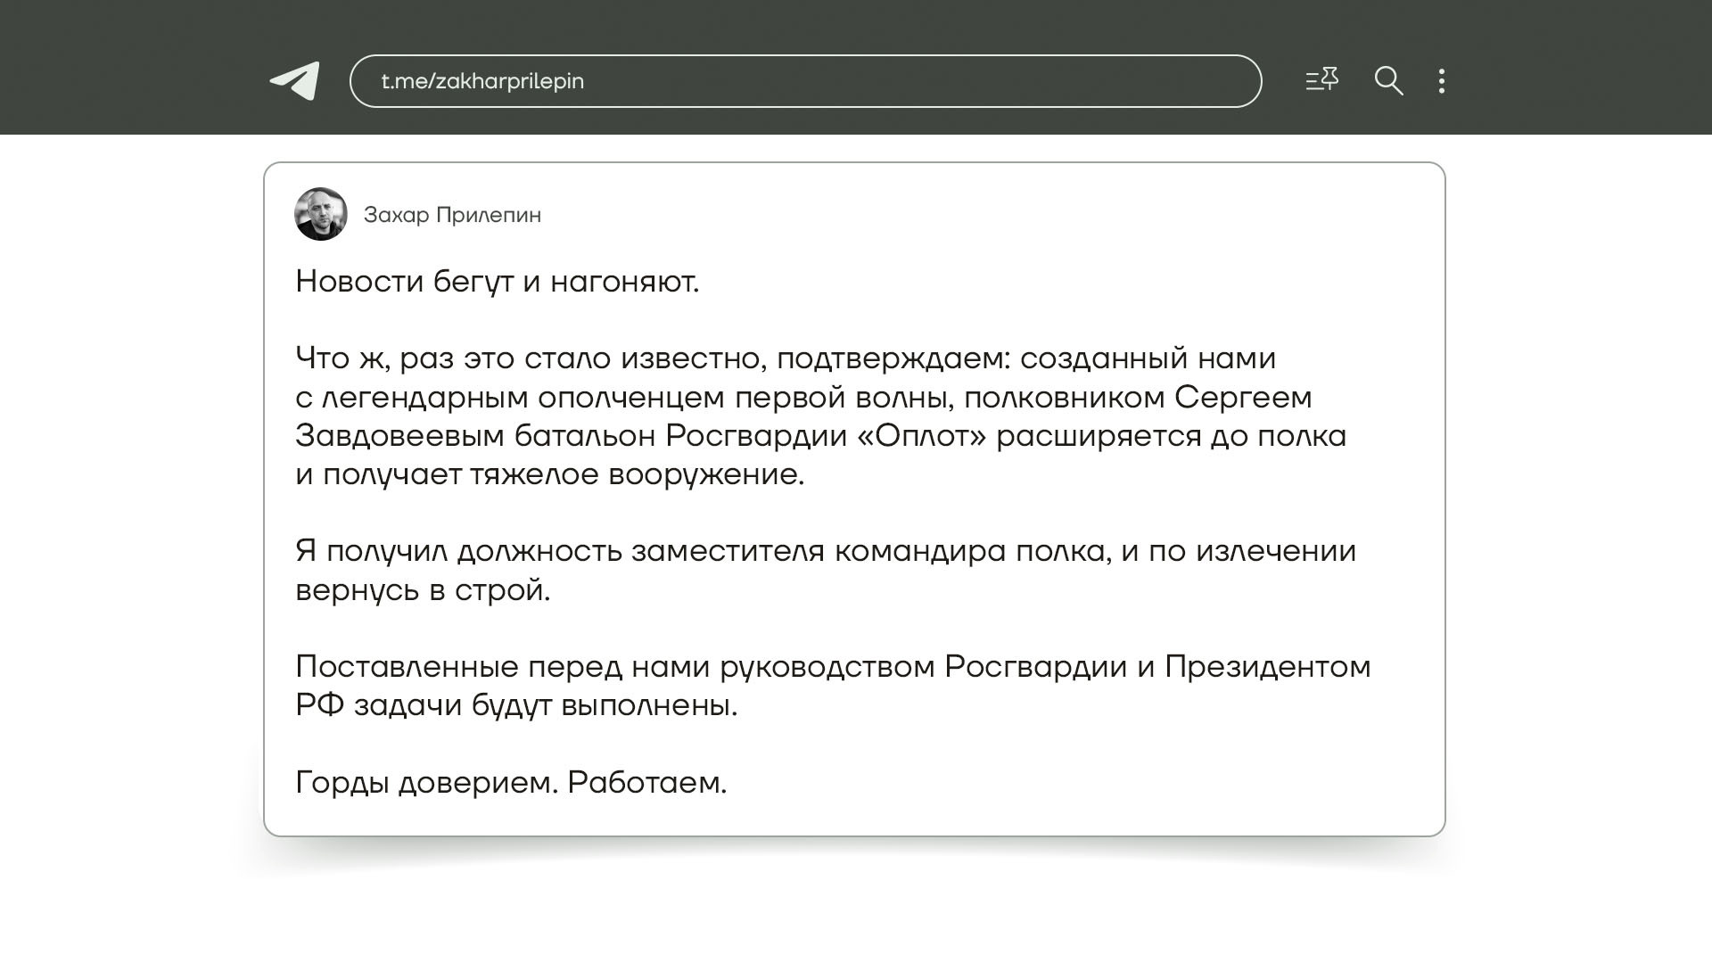Click the line starting "Поставленные перед нами"
Image resolution: width=1712 pixels, height=963 pixels.
pyautogui.click(x=832, y=667)
